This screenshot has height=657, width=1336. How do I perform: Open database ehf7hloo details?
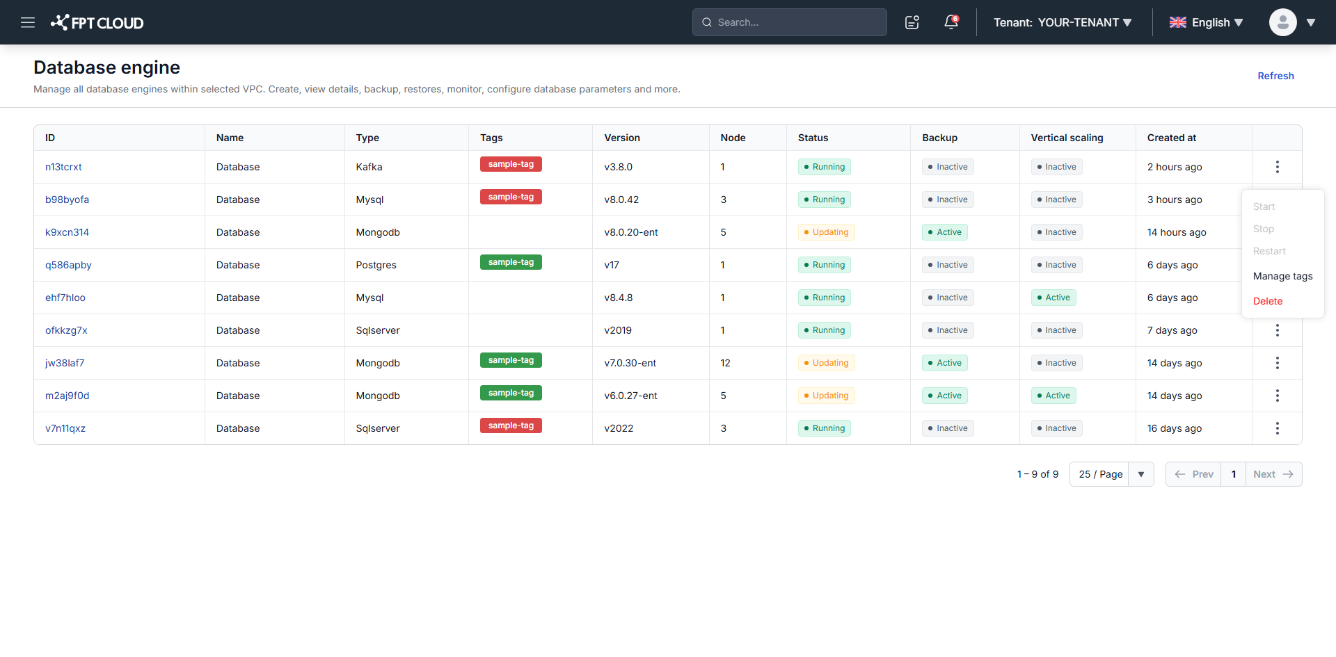point(65,298)
